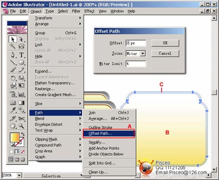Screen dimensions: 219x180
Task: Switch to Full Screen Mode
Action: click(x=23, y=160)
